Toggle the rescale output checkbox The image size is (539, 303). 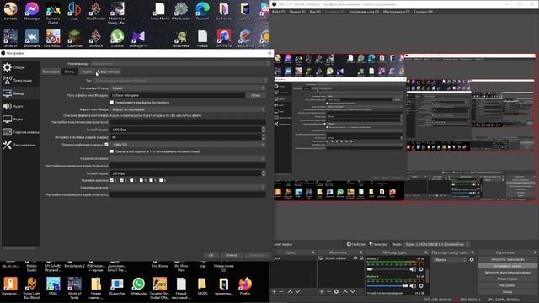[x=107, y=145]
